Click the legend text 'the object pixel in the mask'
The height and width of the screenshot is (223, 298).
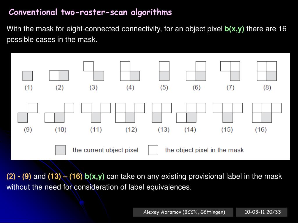click(204, 150)
